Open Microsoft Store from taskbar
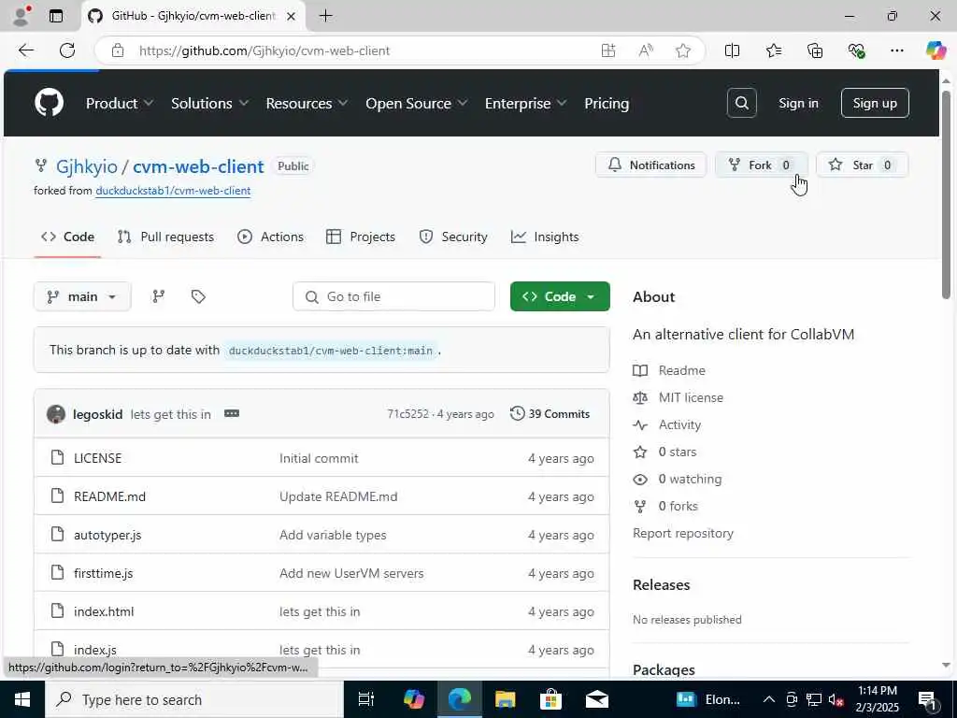 pos(550,699)
